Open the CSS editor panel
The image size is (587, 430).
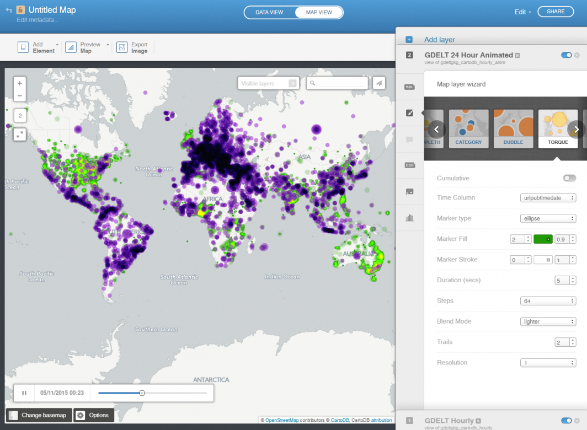(409, 165)
